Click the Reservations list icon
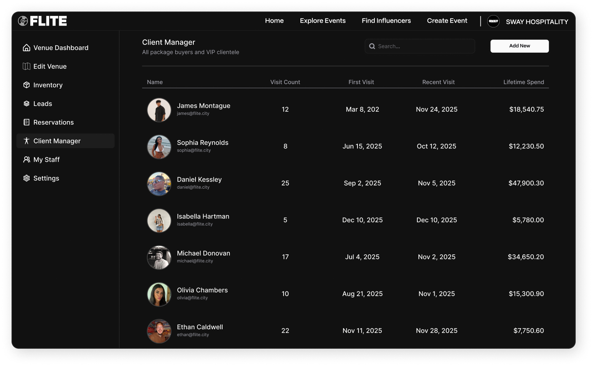 pos(26,122)
